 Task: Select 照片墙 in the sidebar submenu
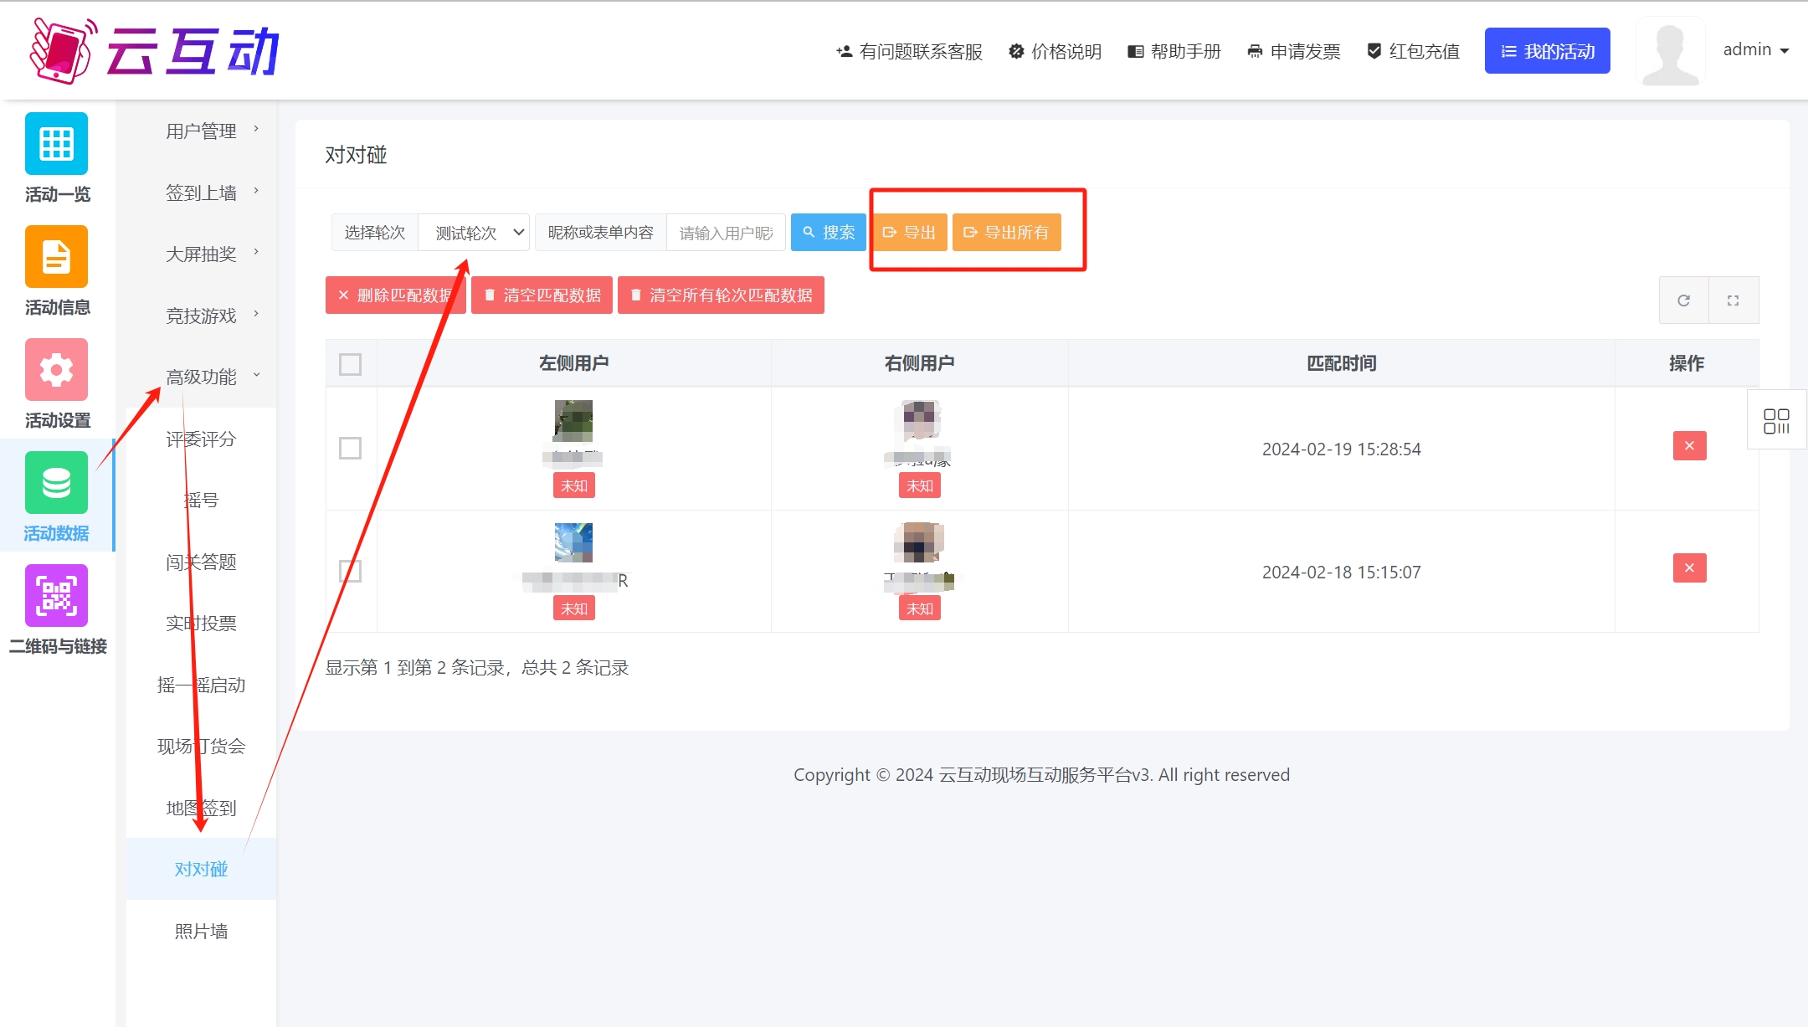coord(201,931)
